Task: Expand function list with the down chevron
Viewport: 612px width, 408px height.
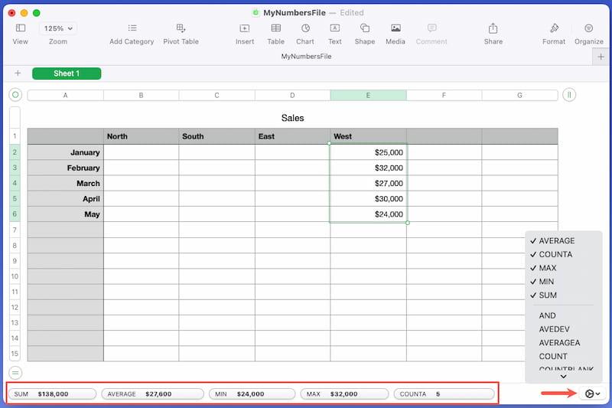Action: pyautogui.click(x=564, y=377)
